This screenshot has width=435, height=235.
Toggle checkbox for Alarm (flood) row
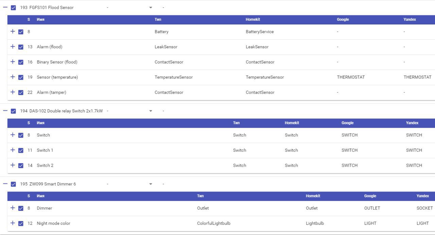point(21,47)
